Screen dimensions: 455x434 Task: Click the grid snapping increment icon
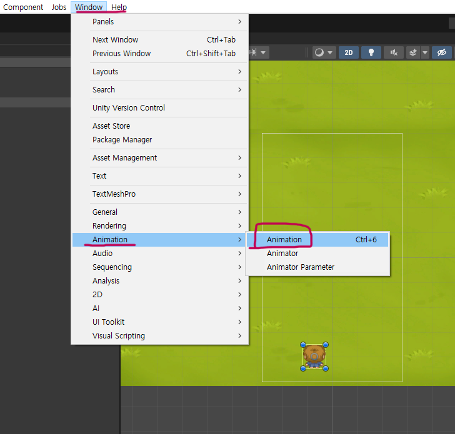coord(254,52)
